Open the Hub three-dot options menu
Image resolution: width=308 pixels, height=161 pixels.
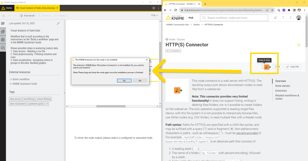click(x=291, y=18)
